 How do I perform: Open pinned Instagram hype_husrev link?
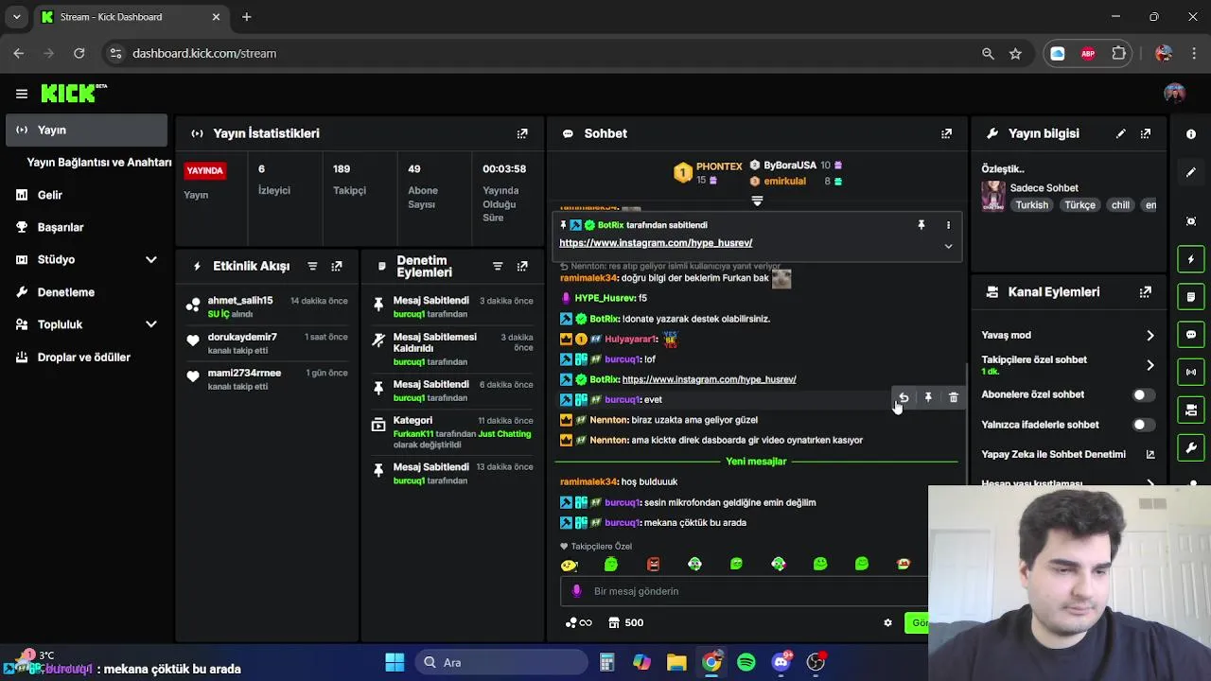[656, 243]
